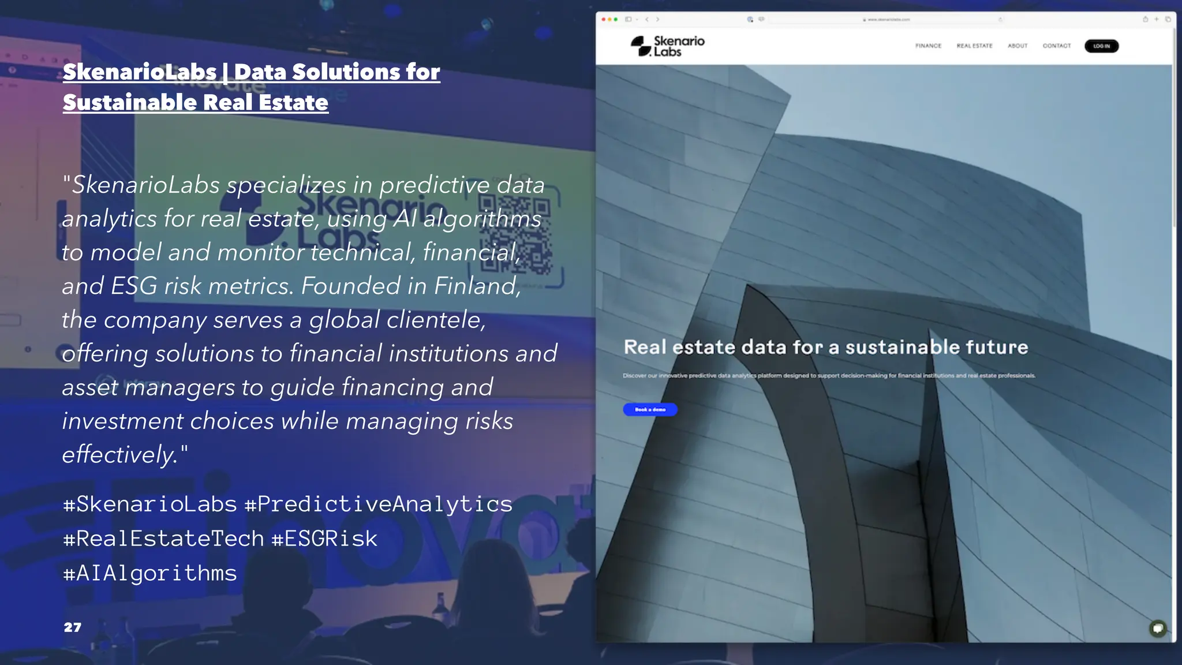Click the Skenario Labs logo
This screenshot has height=665, width=1182.
[668, 46]
